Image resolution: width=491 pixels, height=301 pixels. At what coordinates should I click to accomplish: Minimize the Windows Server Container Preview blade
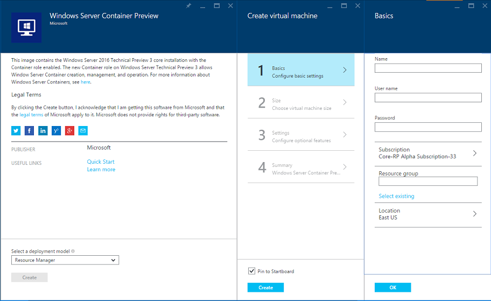(202, 6)
